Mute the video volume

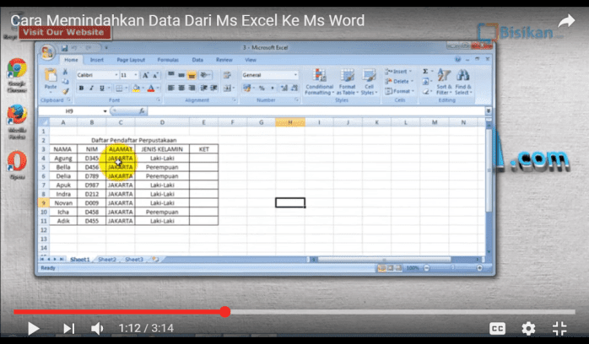[x=97, y=328]
